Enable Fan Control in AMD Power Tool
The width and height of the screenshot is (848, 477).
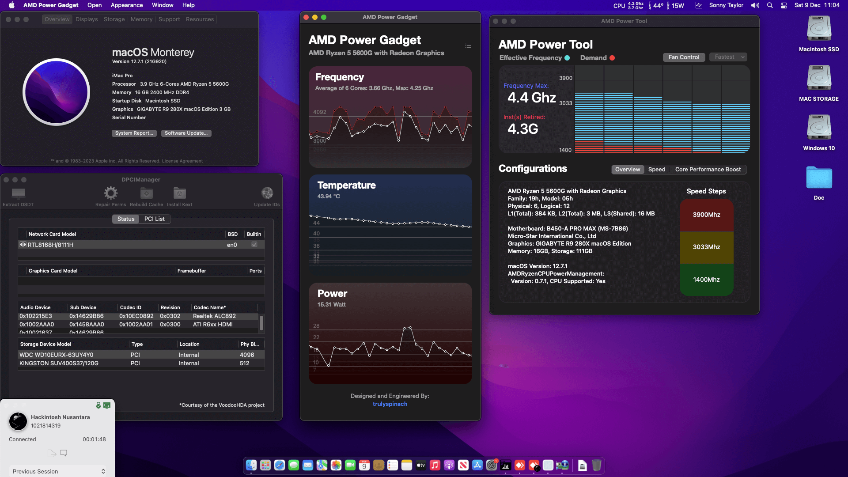click(x=684, y=57)
